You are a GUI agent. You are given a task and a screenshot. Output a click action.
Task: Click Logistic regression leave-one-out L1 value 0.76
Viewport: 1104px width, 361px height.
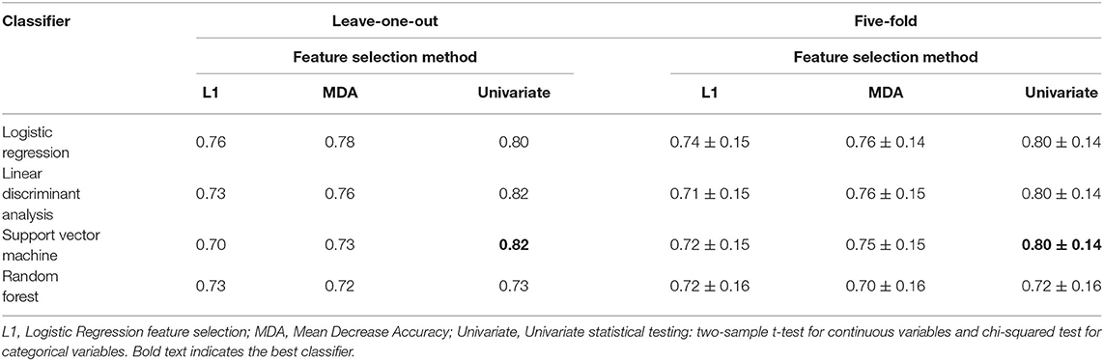click(209, 142)
